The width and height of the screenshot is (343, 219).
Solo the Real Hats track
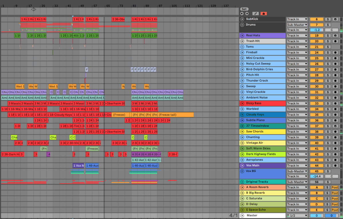click(328, 36)
